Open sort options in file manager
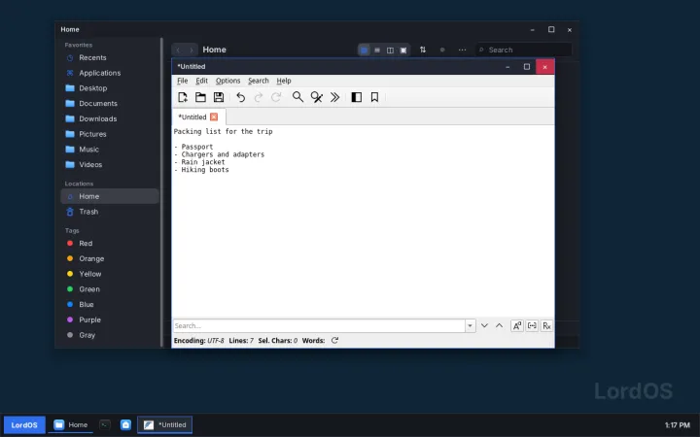The image size is (700, 437). 423,50
